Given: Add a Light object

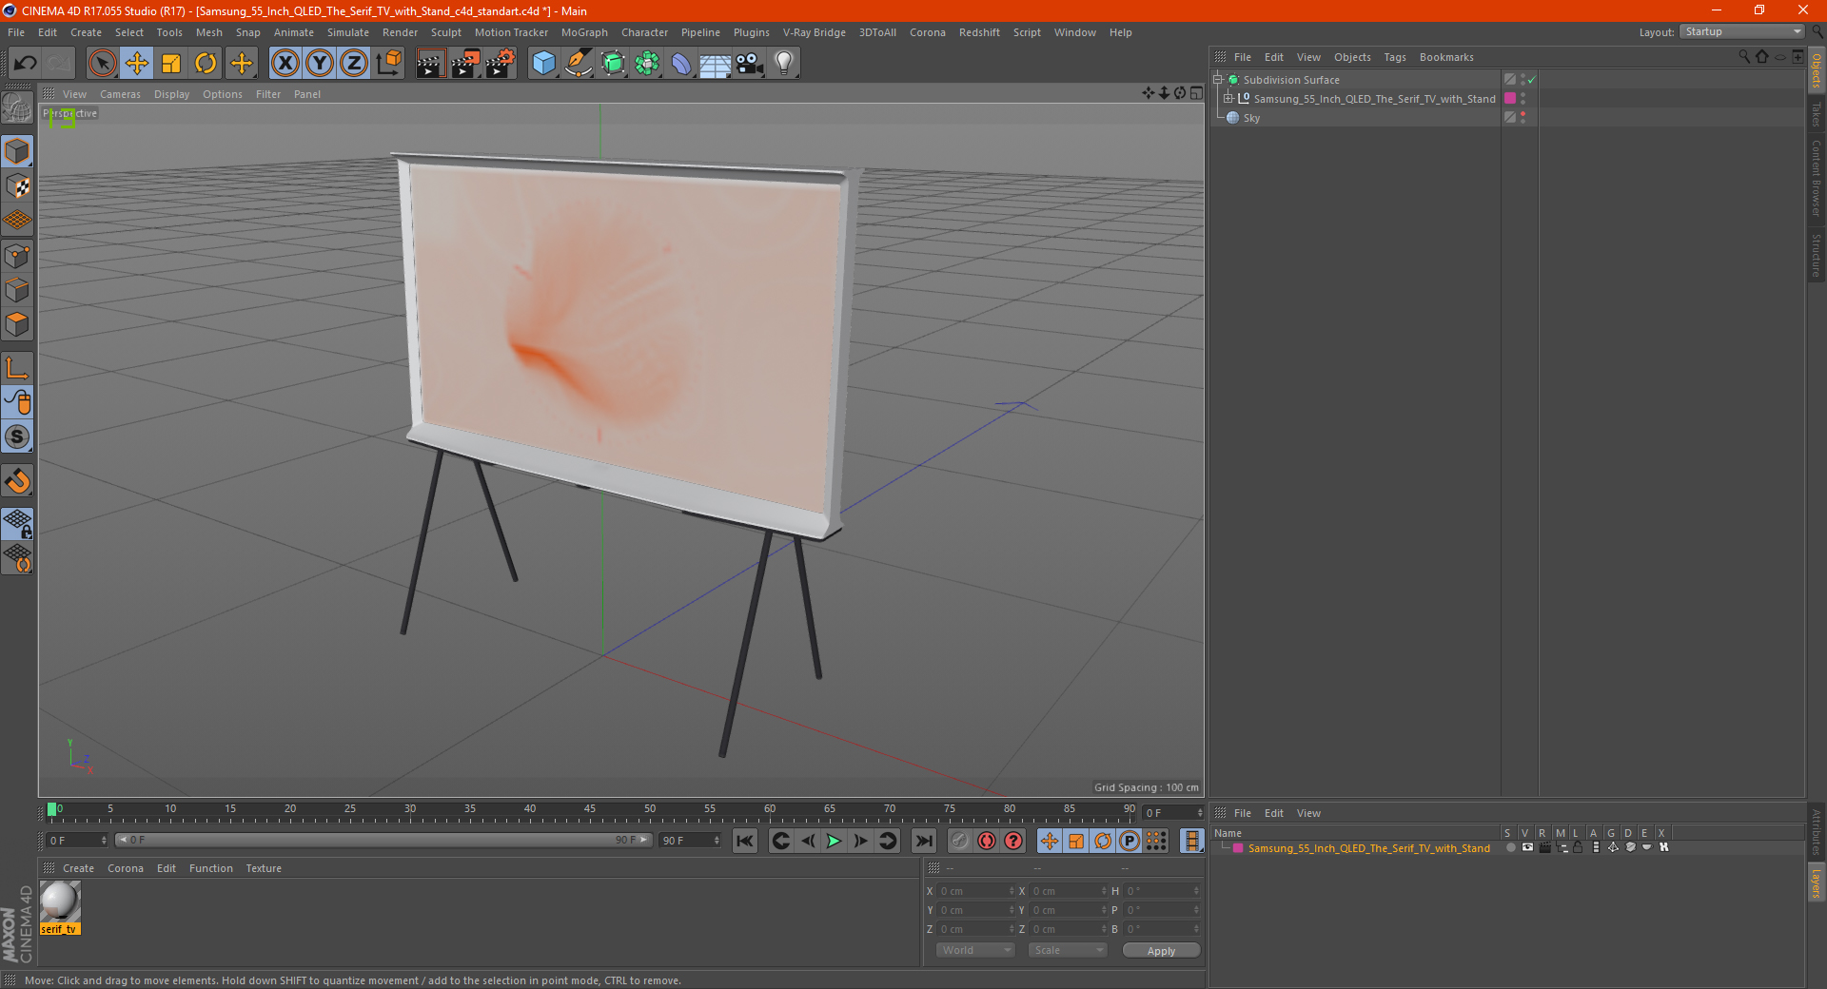Looking at the screenshot, I should click(x=784, y=64).
